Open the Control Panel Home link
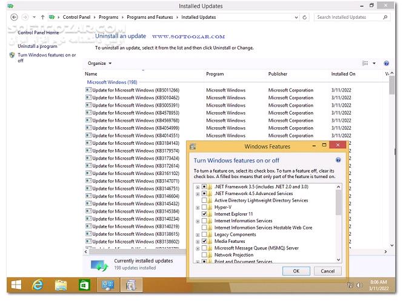This screenshot has width=403, height=301. (x=38, y=33)
